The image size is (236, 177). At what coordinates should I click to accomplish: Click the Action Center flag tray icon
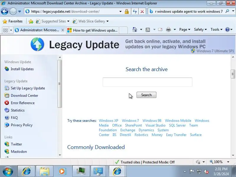click(x=192, y=171)
